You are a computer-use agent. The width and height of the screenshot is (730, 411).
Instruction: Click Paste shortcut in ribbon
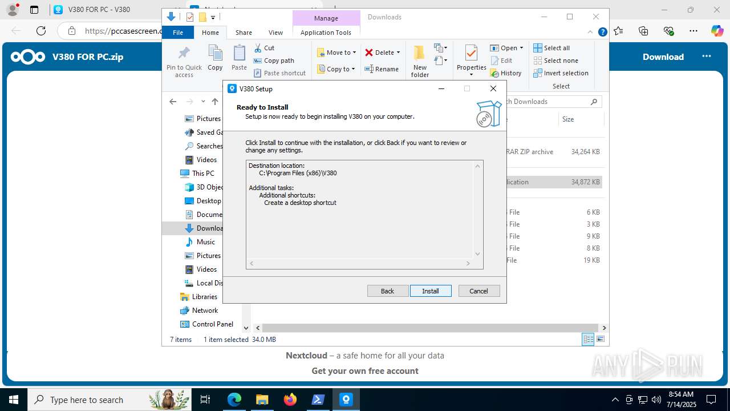[279, 73]
